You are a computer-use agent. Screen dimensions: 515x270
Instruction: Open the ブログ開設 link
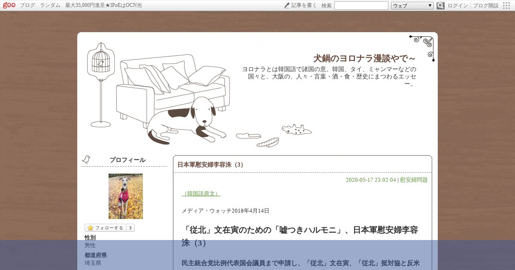tap(486, 6)
